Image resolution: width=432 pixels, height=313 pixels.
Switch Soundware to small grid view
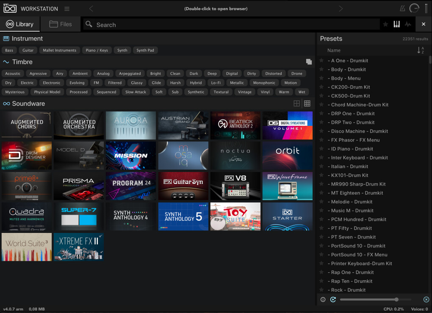coord(307,104)
